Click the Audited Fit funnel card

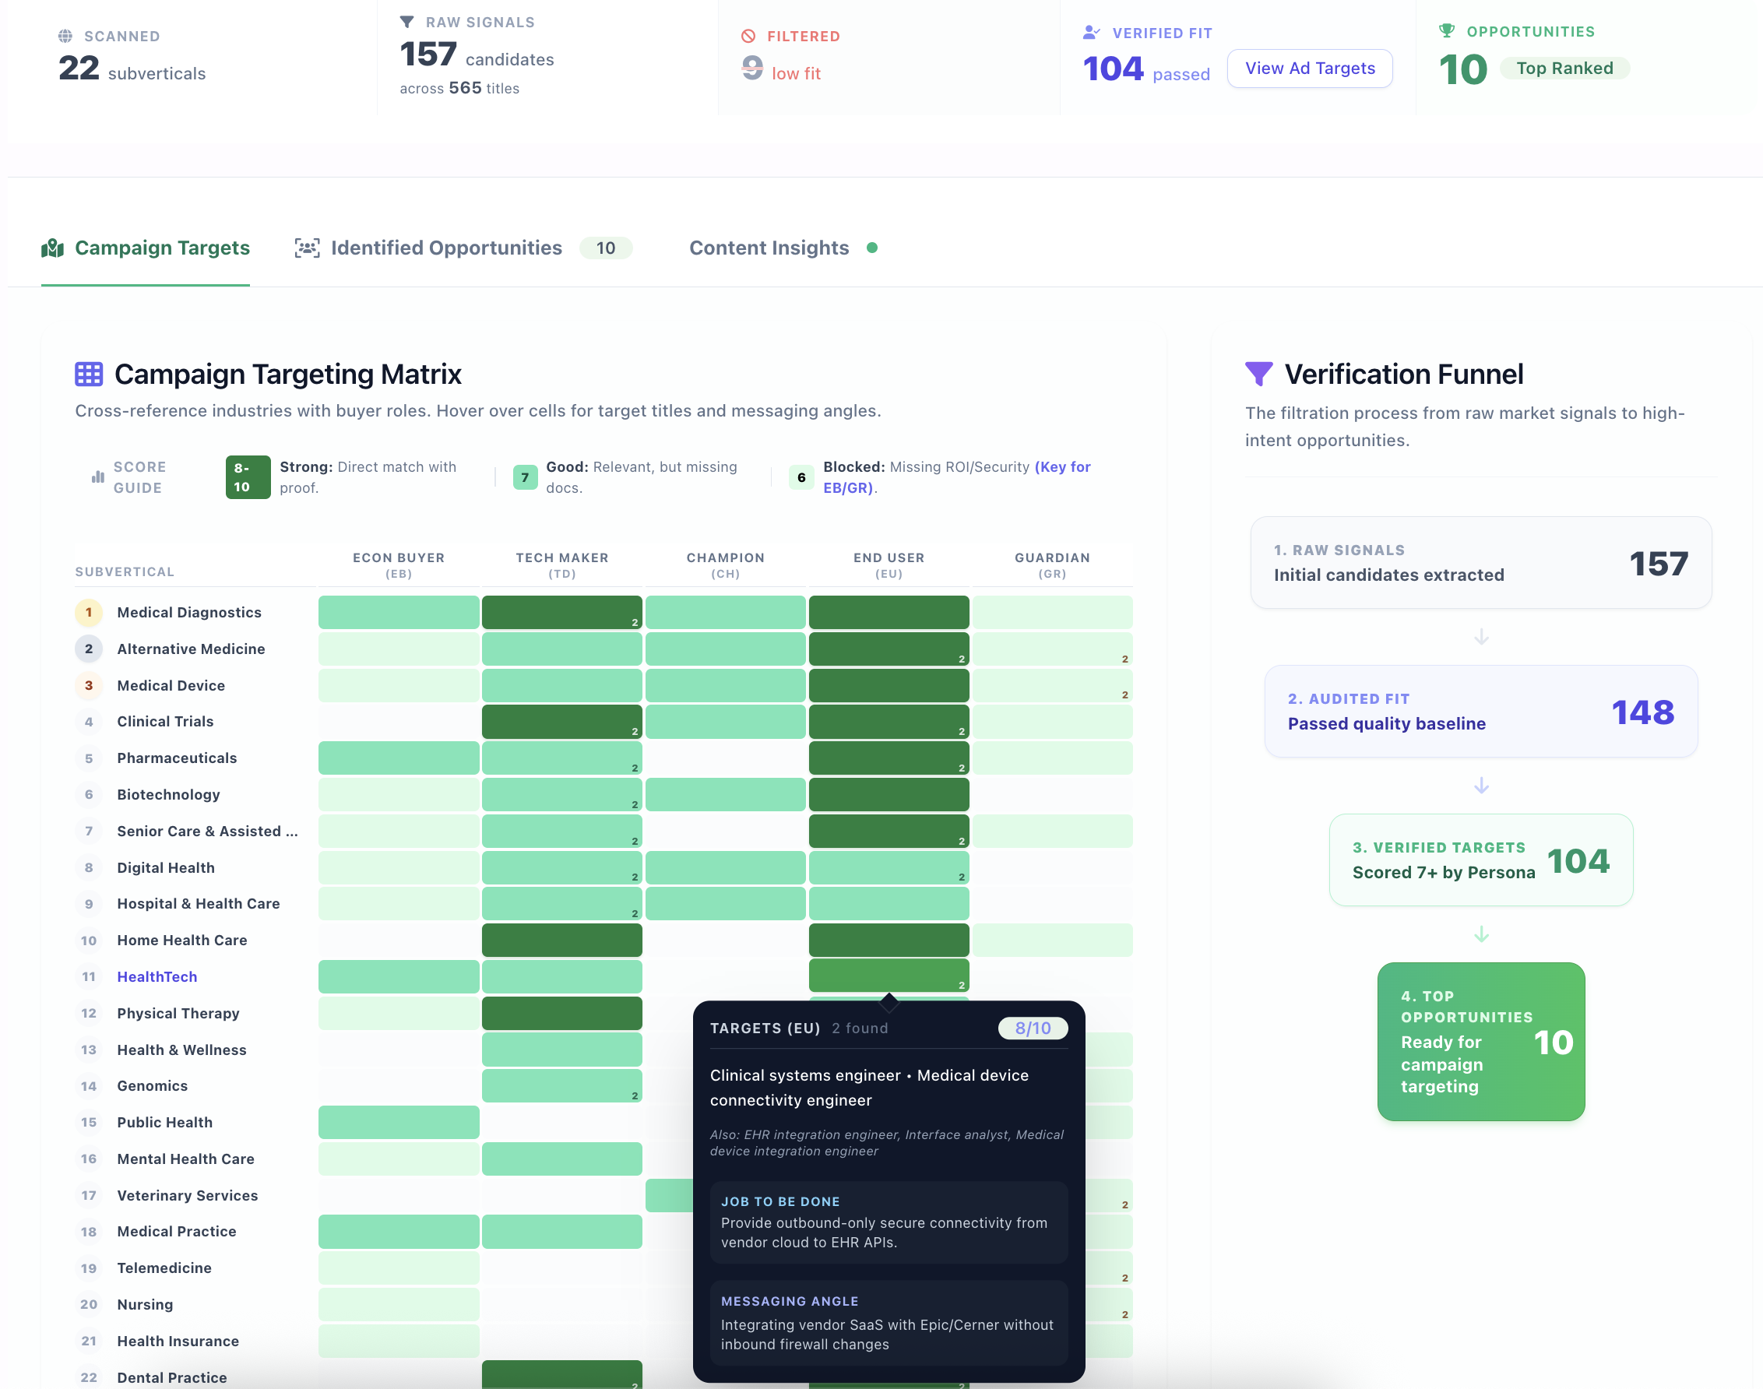pyautogui.click(x=1480, y=712)
